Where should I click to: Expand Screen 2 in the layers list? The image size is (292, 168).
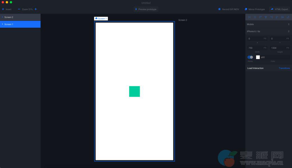pyautogui.click(x=3, y=17)
